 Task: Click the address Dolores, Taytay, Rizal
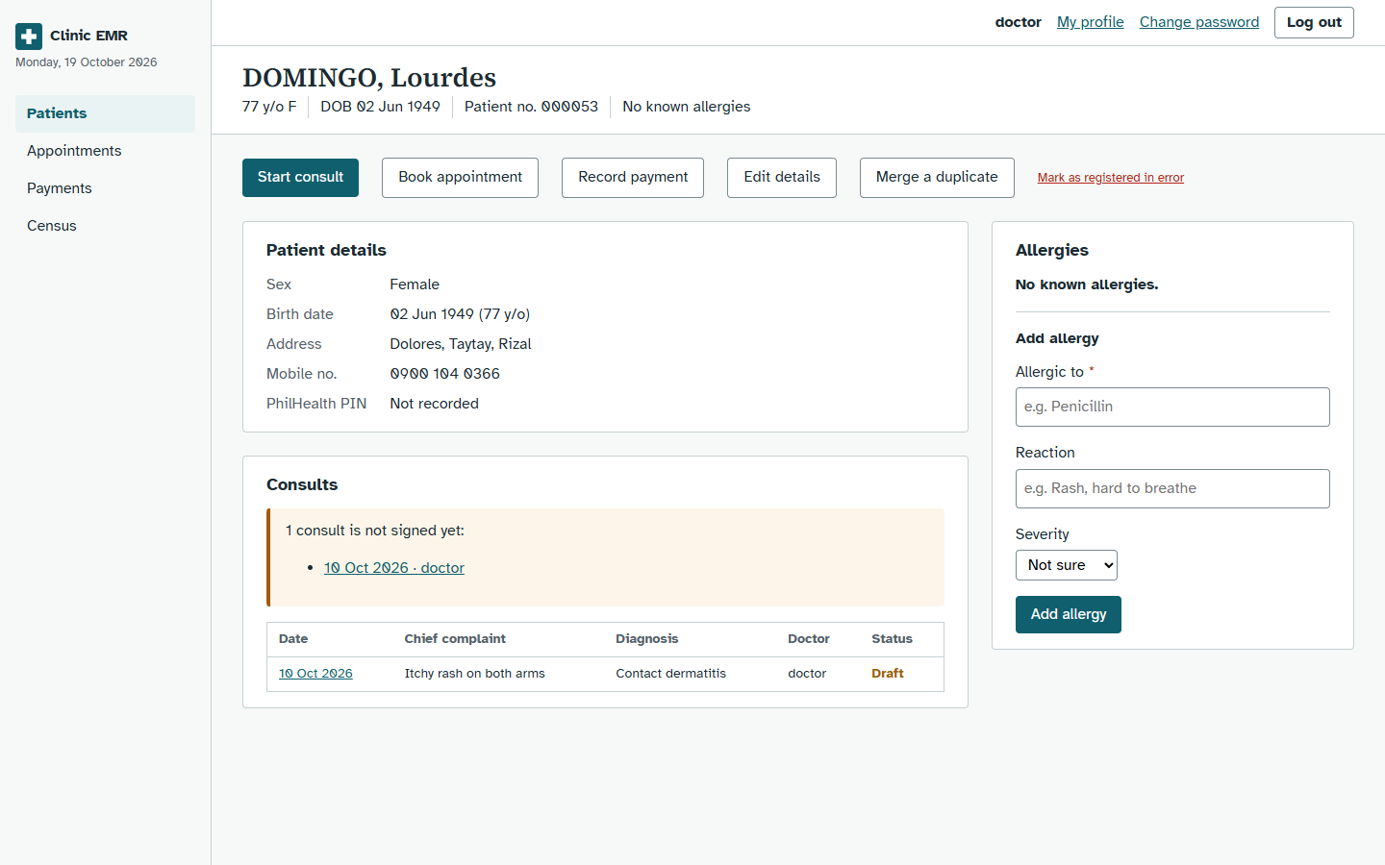tap(461, 344)
